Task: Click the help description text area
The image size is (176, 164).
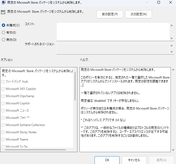Action: [x=125, y=110]
